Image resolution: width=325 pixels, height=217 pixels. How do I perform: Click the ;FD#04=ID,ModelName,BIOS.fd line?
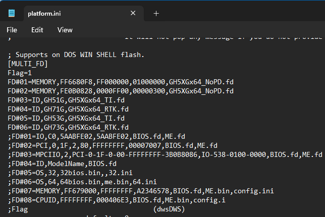coord(62,164)
